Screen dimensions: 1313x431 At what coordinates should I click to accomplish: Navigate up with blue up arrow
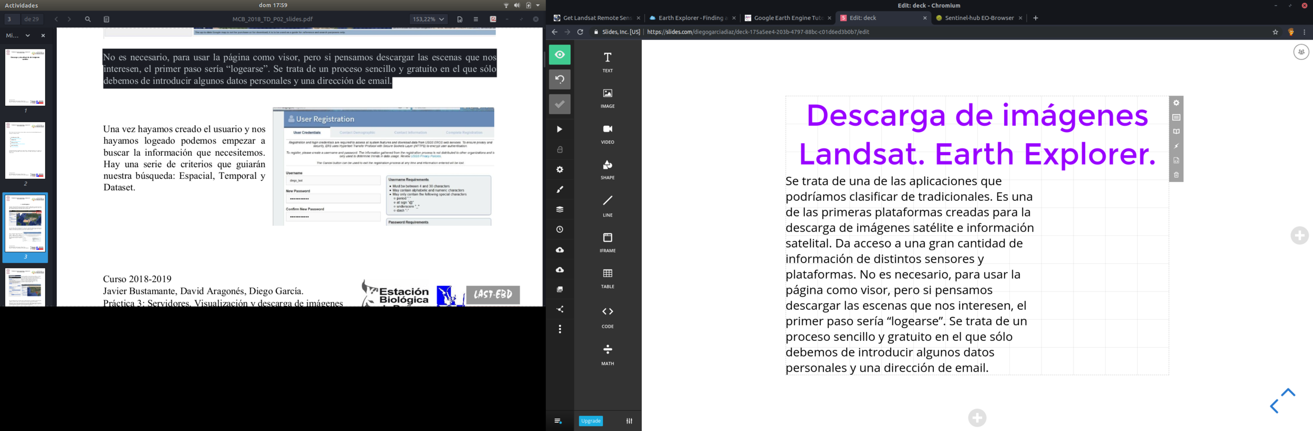[x=1288, y=392]
